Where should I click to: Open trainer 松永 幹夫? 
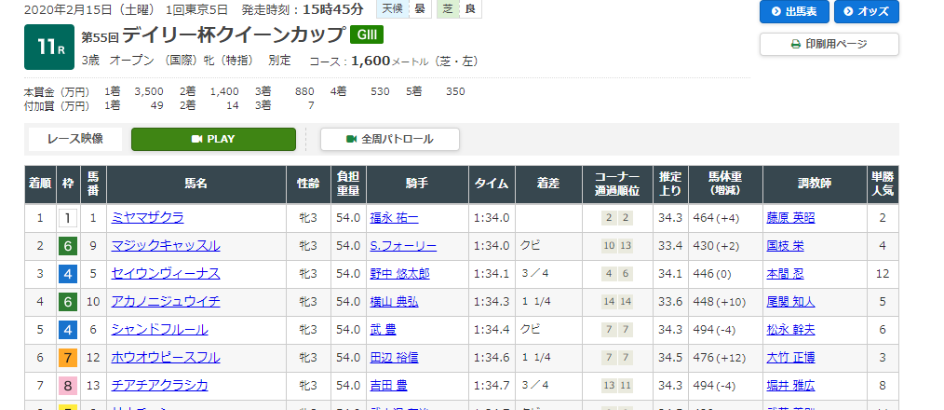pyautogui.click(x=790, y=330)
